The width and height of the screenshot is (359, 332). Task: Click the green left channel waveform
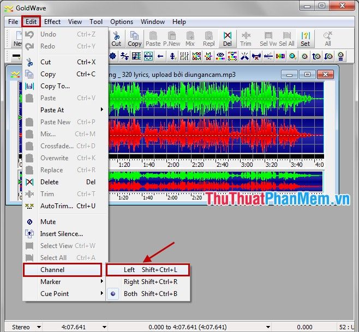tap(216, 99)
